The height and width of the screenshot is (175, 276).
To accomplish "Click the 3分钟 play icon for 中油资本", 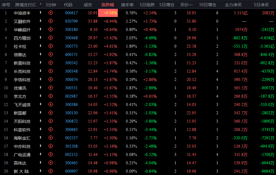I will coord(51,13).
